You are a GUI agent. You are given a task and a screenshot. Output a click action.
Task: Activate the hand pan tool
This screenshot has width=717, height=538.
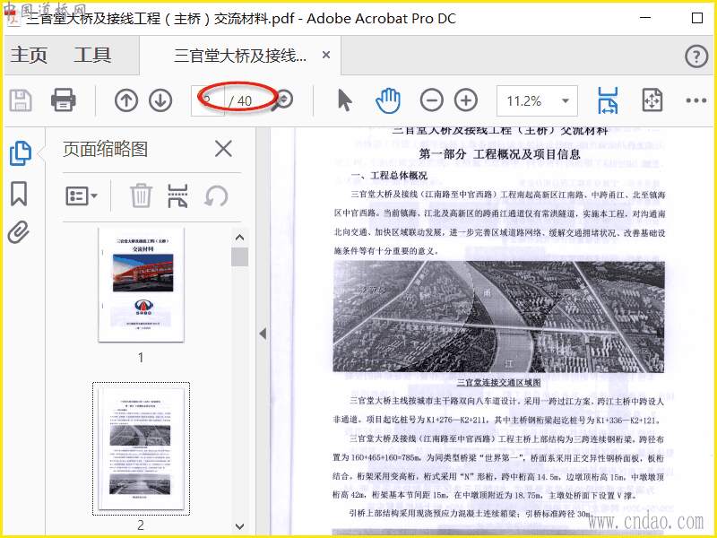388,100
